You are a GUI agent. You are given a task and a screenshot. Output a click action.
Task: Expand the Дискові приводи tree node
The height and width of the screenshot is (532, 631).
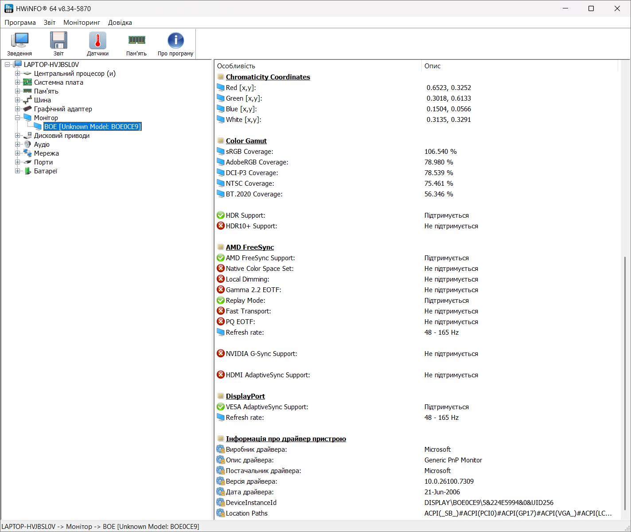click(x=17, y=136)
